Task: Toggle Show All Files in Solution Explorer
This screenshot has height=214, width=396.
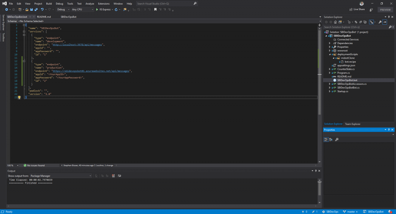Action: (365, 22)
